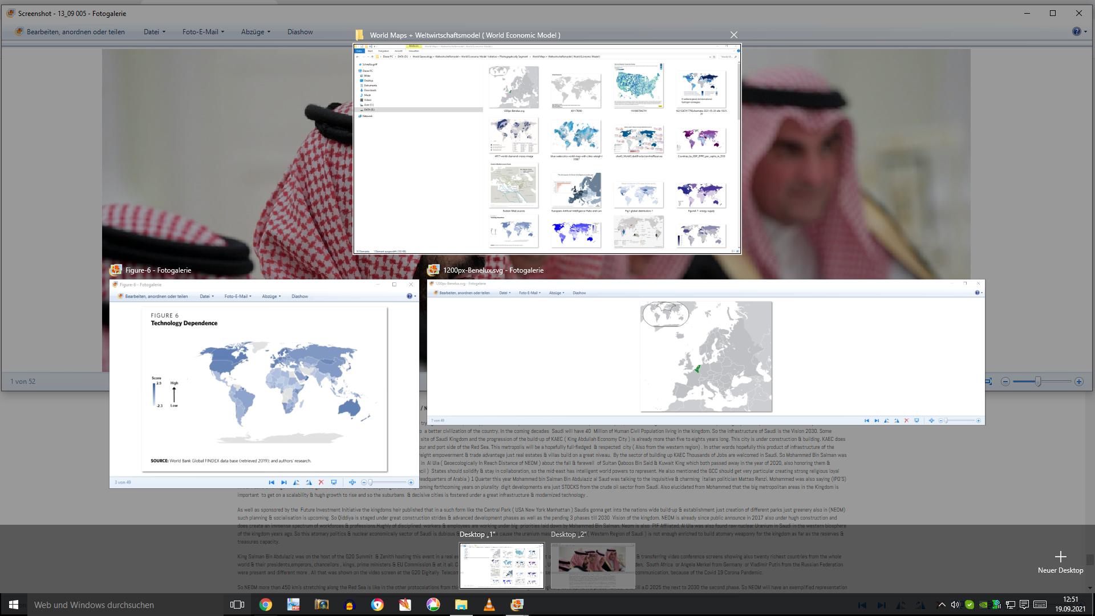The height and width of the screenshot is (616, 1095).
Task: Switch to Desktop 2 thumbnail
Action: pos(593,565)
